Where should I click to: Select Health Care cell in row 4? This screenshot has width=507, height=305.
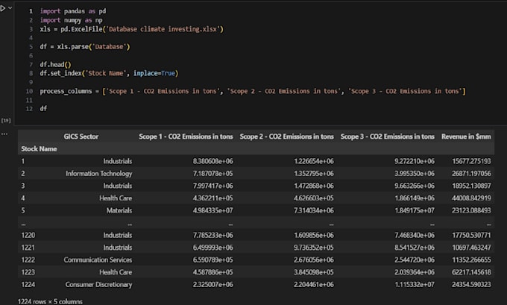tap(116, 198)
